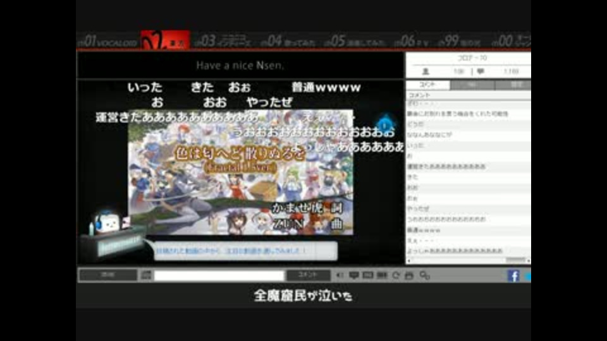607x341 pixels.
Task: Toggle the comment bubble display icon
Action: click(x=353, y=275)
